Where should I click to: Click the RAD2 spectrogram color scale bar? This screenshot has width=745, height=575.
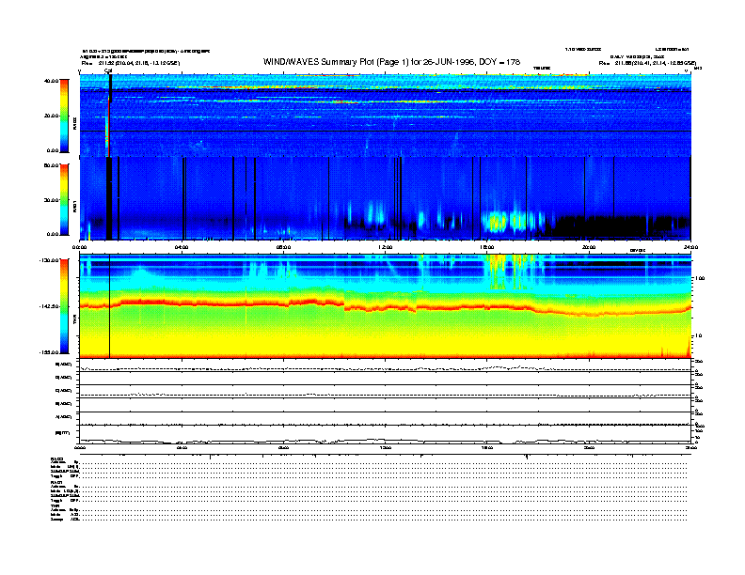click(x=64, y=116)
